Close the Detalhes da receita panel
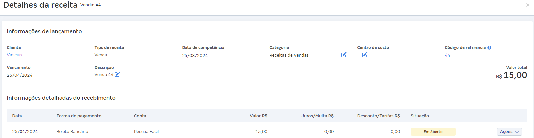The height and width of the screenshot is (138, 534). [528, 5]
